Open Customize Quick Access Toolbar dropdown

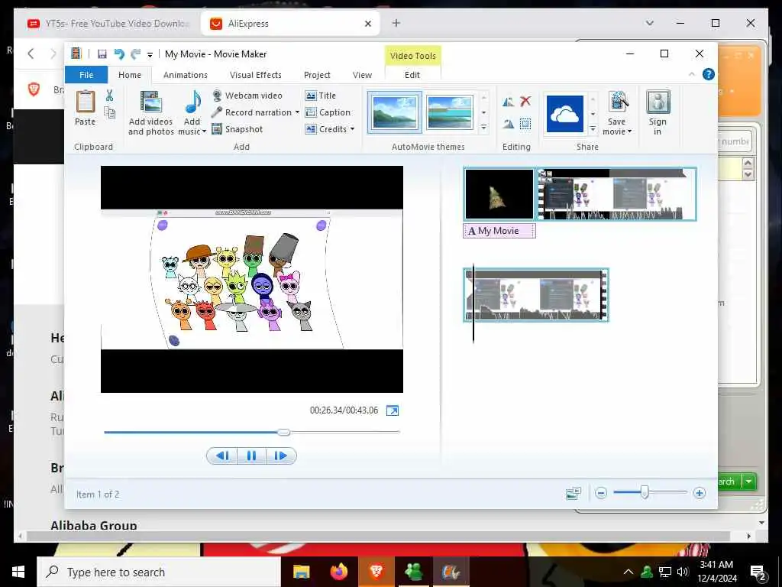150,54
